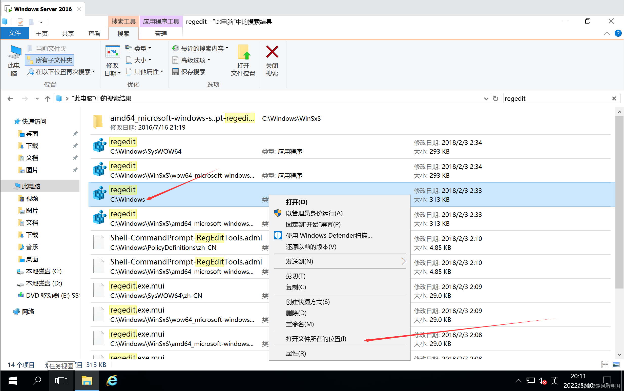Screen dimensions: 624x391
Task: Click the File Explorer taskbar icon
Action: tap(87, 381)
